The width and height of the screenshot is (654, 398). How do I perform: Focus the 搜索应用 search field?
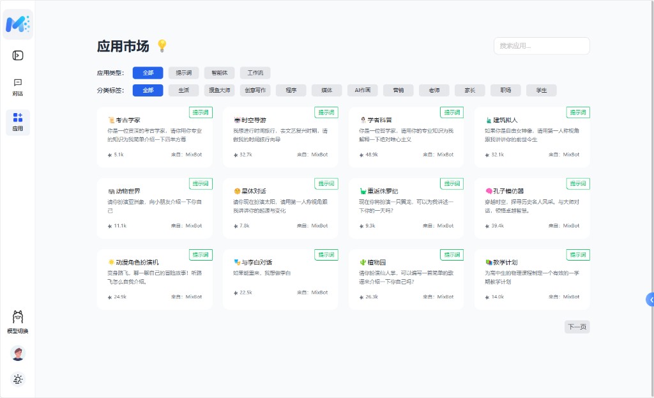pyautogui.click(x=542, y=46)
